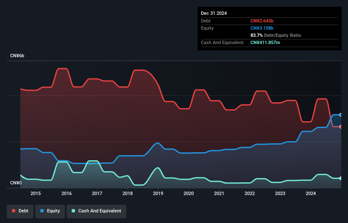Toggle the Cash And Equivalent legend button
The image size is (348, 223).
[x=96, y=211]
